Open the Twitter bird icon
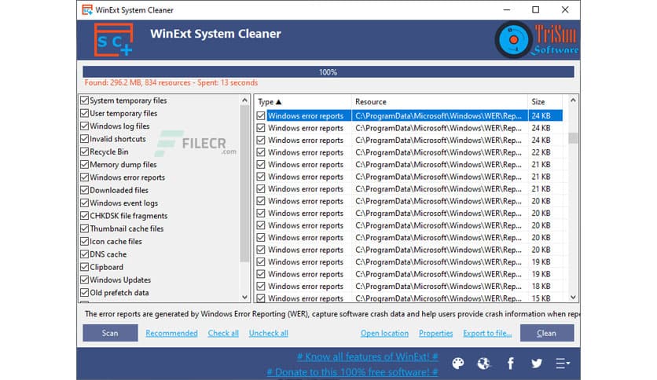This screenshot has width=657, height=380. [x=536, y=364]
